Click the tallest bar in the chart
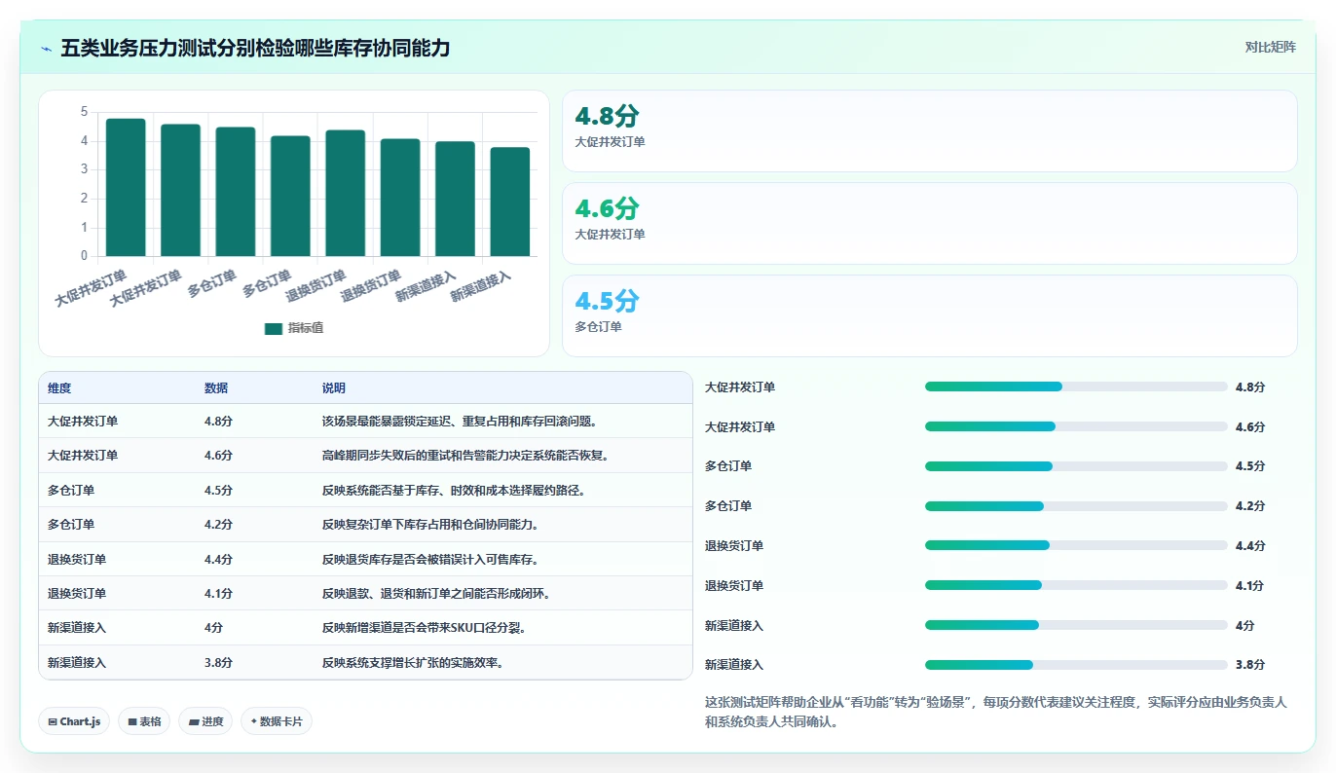The height and width of the screenshot is (773, 1336). (126, 188)
